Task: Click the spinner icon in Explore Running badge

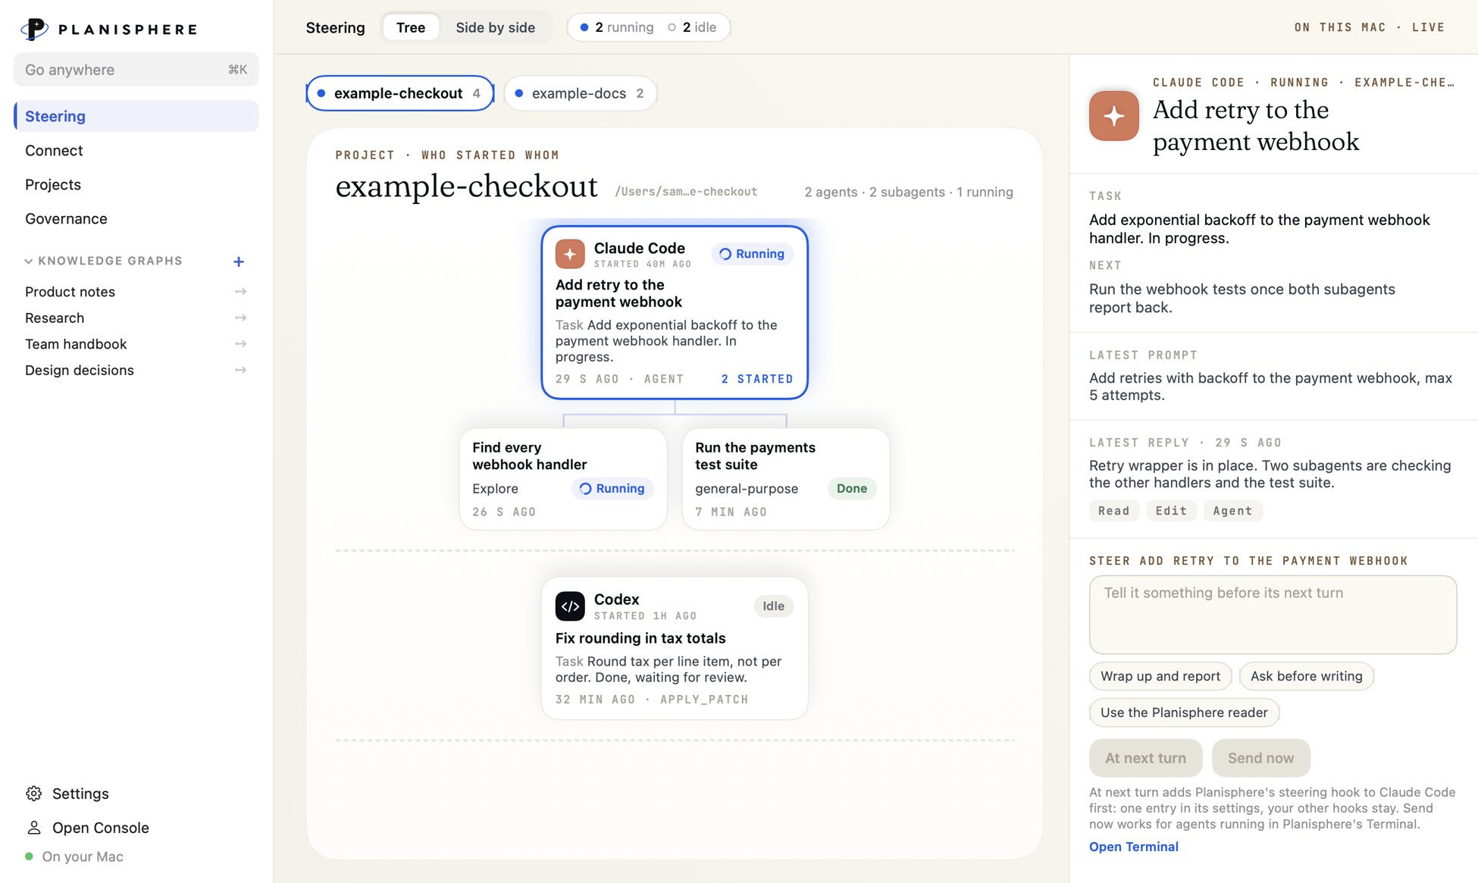Action: click(x=585, y=489)
